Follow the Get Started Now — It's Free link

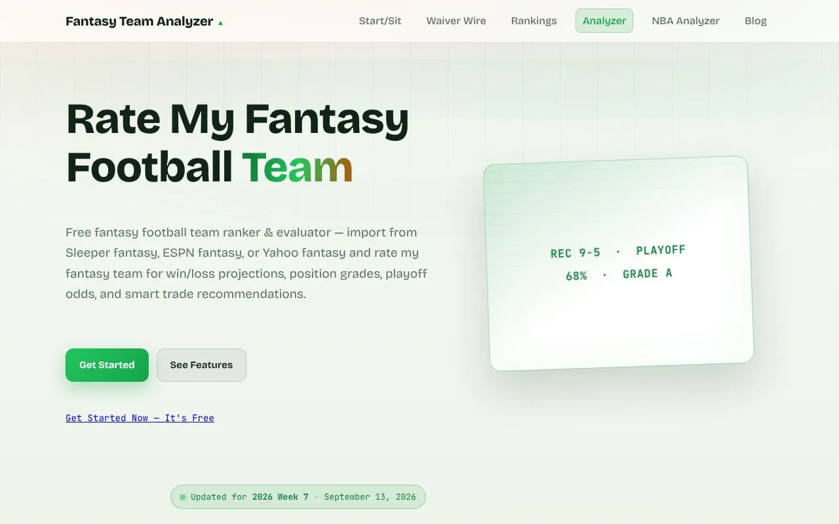140,418
